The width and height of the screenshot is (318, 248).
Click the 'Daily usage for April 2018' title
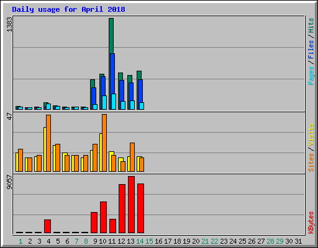point(68,9)
